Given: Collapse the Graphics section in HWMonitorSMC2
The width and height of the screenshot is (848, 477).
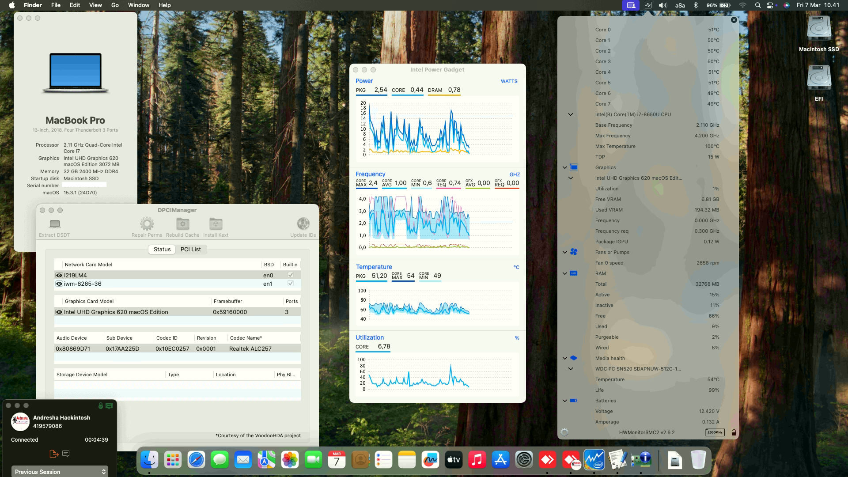Looking at the screenshot, I should [564, 167].
